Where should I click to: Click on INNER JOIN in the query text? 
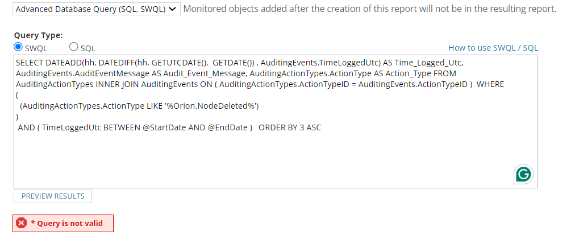118,84
